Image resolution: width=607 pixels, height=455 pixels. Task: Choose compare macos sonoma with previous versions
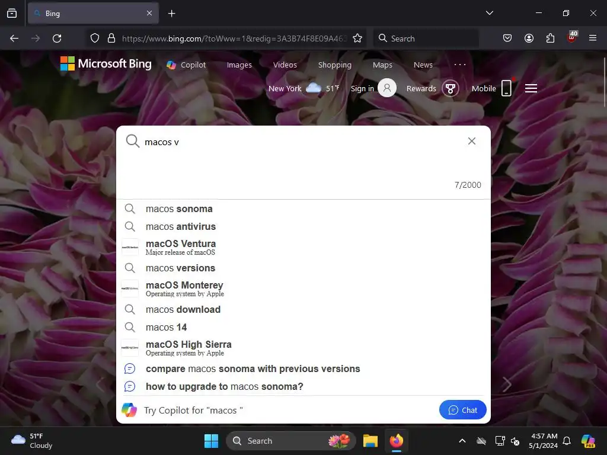coord(303,369)
